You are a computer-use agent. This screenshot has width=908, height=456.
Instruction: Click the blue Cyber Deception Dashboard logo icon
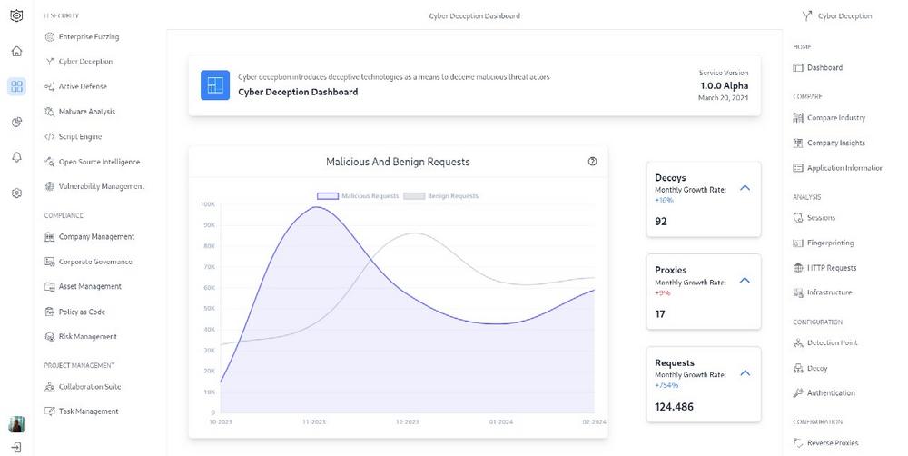coord(215,84)
